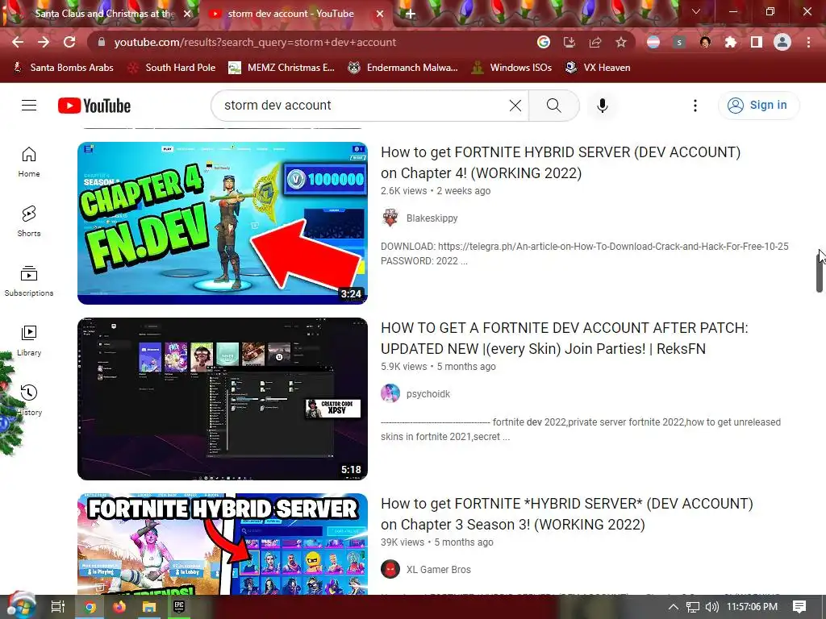Open Task View on taskbar

point(58,607)
